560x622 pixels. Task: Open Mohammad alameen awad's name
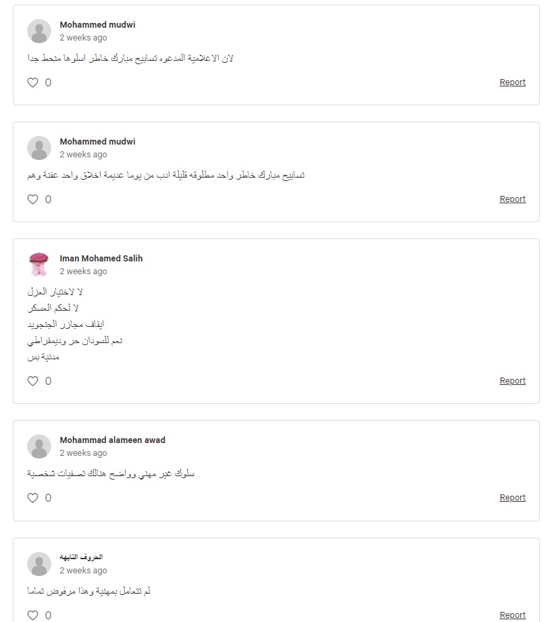pos(112,440)
